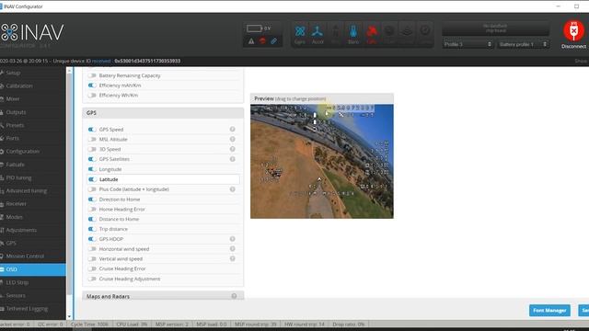This screenshot has width=589, height=331.
Task: Click the battery voltage indicator
Action: [x=259, y=29]
